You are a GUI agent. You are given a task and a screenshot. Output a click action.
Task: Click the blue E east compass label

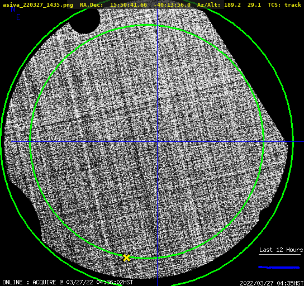[18, 17]
